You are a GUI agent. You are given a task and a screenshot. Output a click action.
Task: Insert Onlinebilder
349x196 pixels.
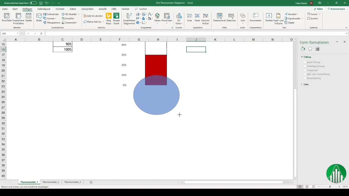click(51, 14)
